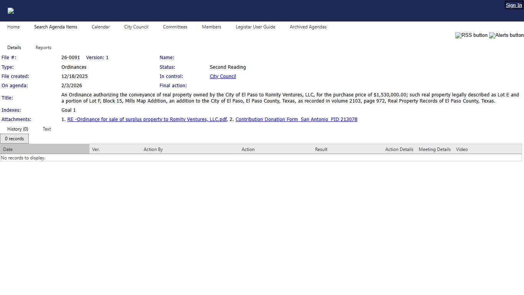Open the City Council menu item
524x295 pixels.
pyautogui.click(x=136, y=27)
